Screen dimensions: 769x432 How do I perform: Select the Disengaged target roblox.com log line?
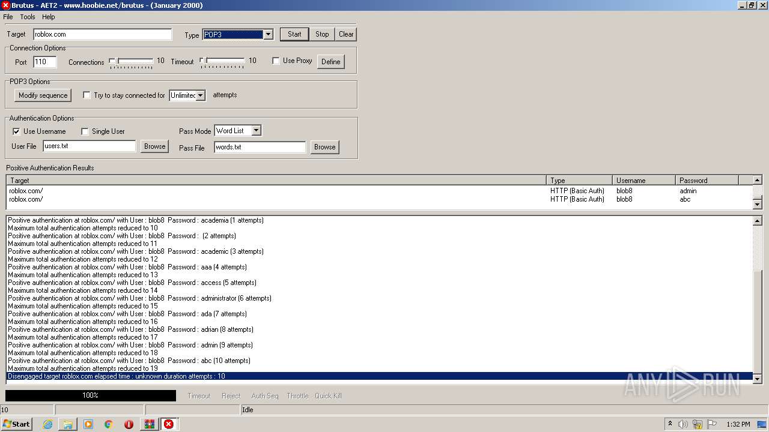379,376
